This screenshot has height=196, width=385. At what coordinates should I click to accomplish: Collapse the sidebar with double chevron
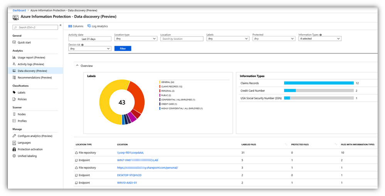tap(61, 25)
